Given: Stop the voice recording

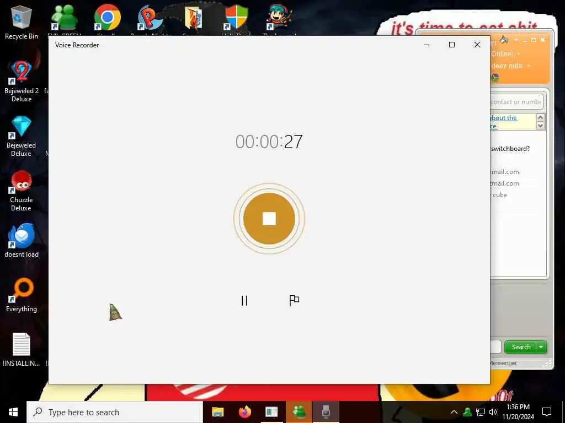Looking at the screenshot, I should pyautogui.click(x=269, y=218).
